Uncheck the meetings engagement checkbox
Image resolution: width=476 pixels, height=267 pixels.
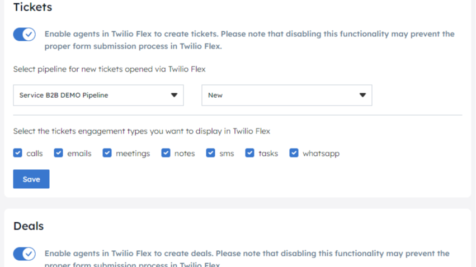point(107,153)
